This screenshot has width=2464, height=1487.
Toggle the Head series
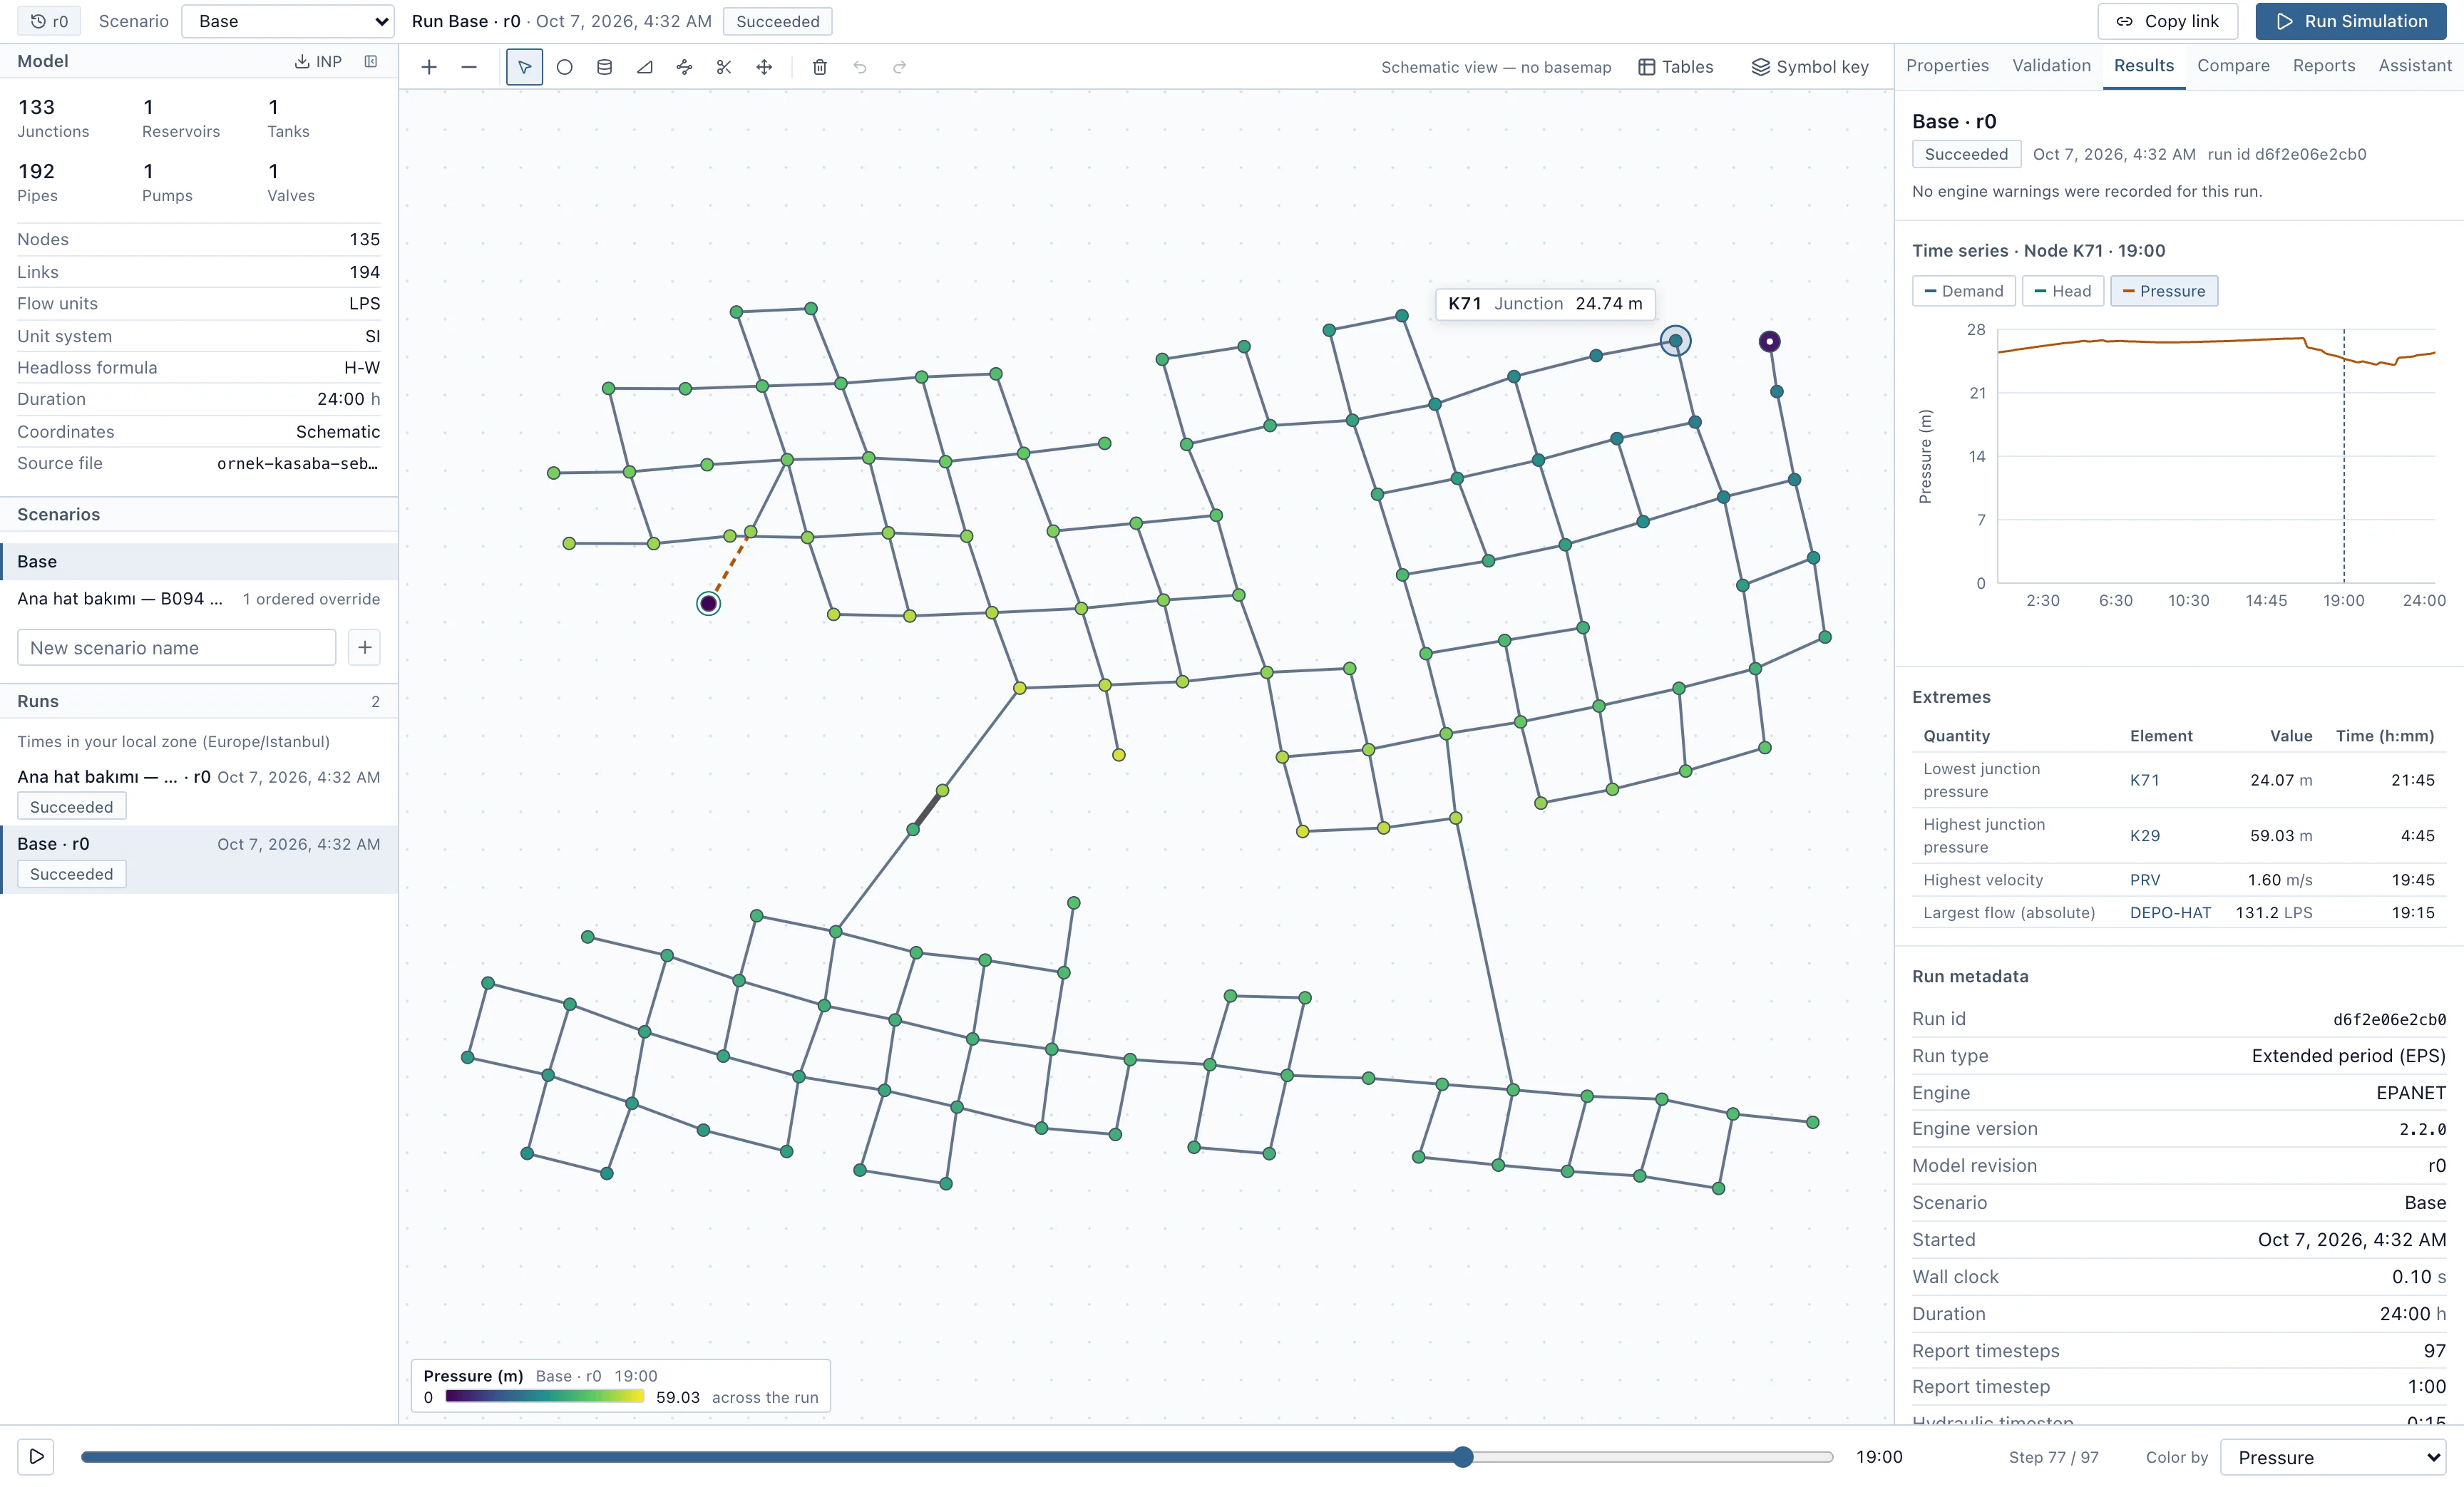2063,291
